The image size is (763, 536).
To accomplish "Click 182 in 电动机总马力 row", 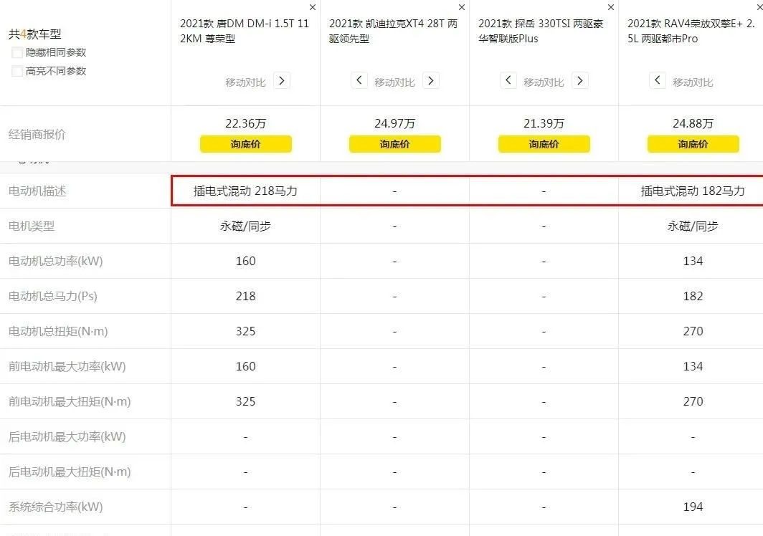I will pyautogui.click(x=693, y=296).
